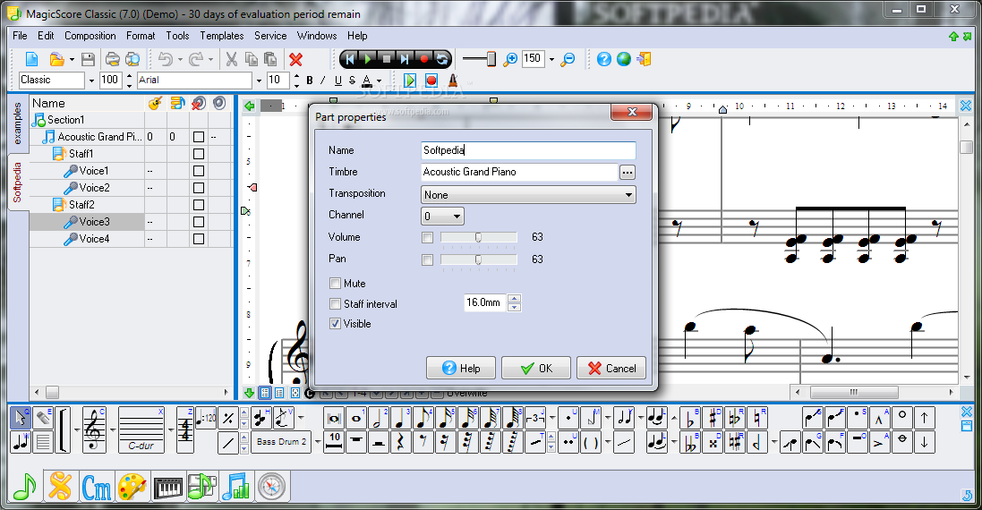The width and height of the screenshot is (982, 510).
Task: Open the zoom percentage dropdown
Action: point(551,59)
